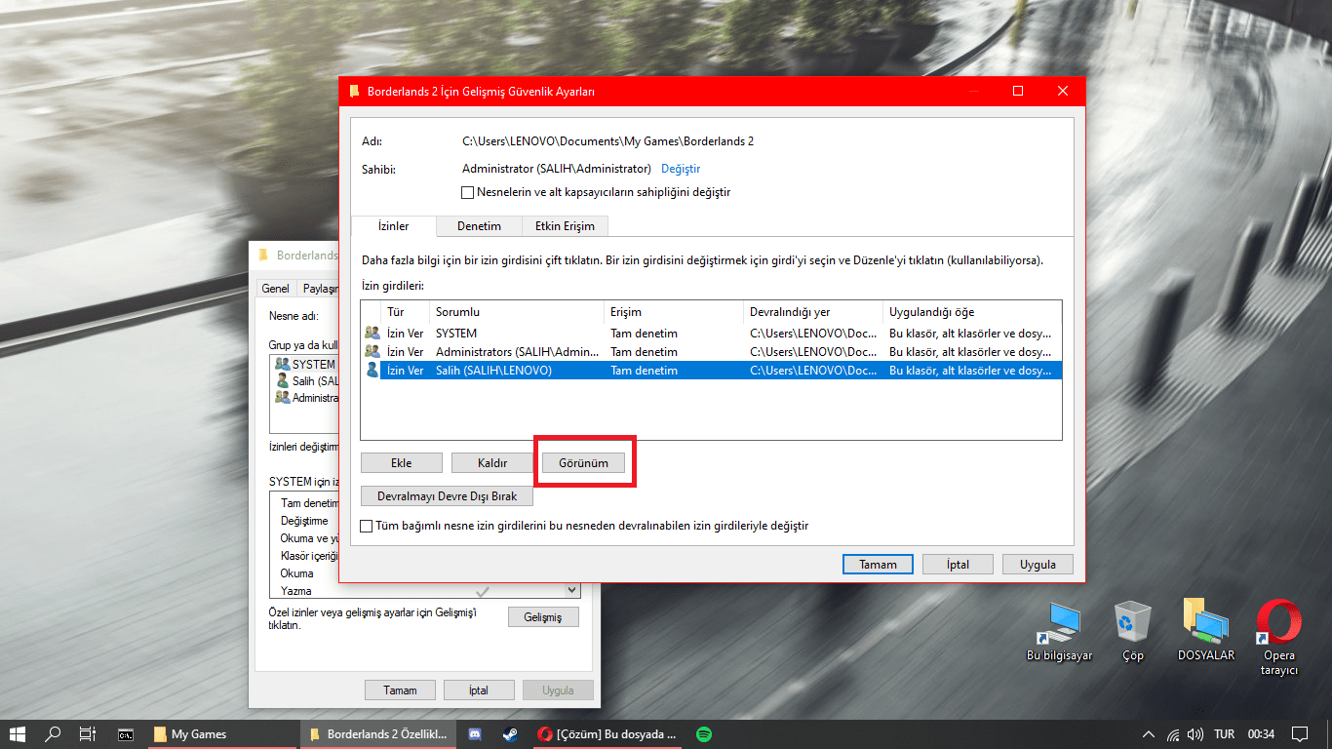
Task: Switch to the İzinler tab
Action: point(393,225)
